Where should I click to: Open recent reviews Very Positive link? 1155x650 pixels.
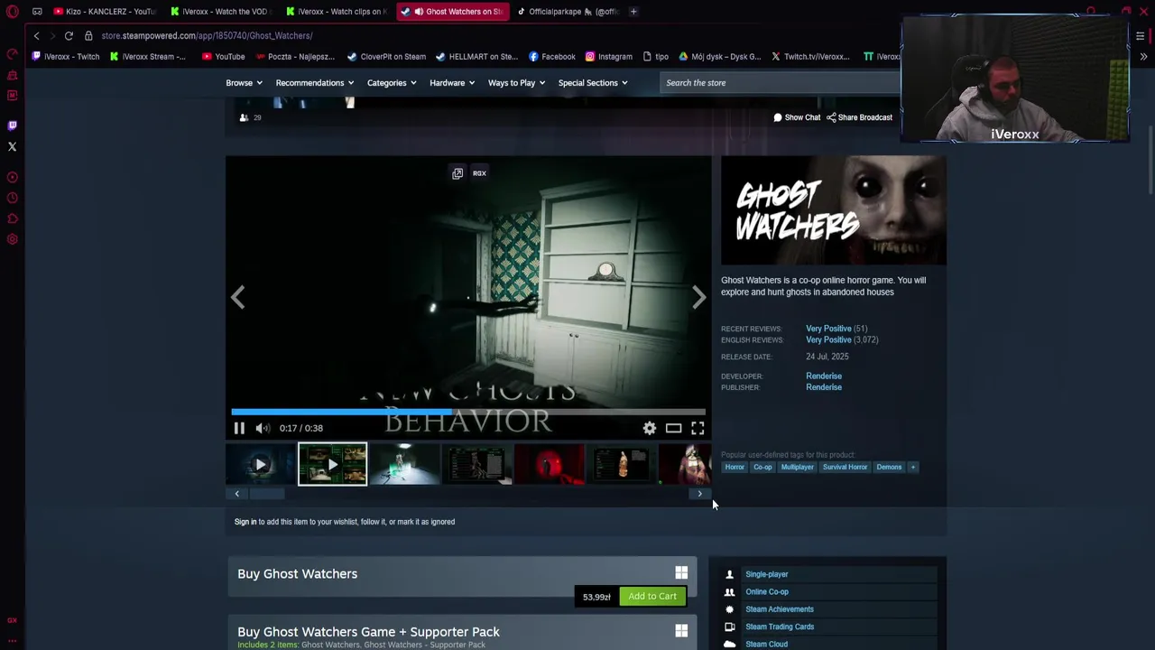[828, 329]
